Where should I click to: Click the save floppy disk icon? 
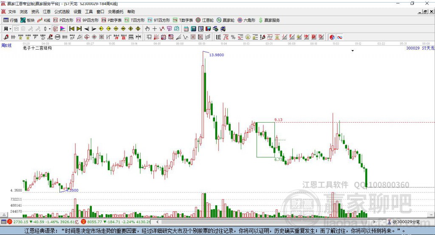point(208,29)
